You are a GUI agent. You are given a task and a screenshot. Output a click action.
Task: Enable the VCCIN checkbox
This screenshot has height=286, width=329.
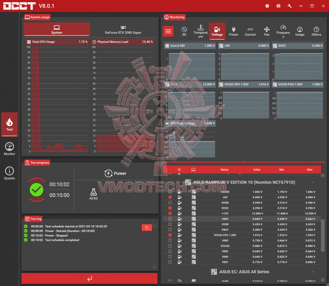170,192
